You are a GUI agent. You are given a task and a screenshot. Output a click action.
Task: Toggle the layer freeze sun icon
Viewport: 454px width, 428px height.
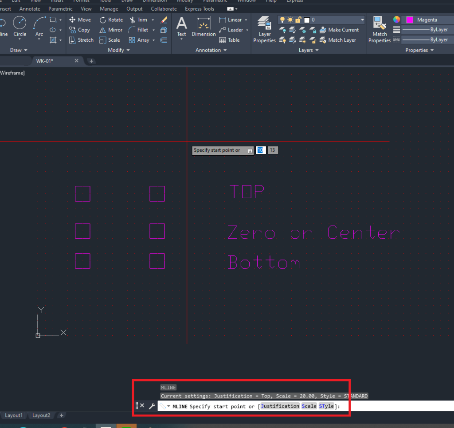click(x=290, y=20)
